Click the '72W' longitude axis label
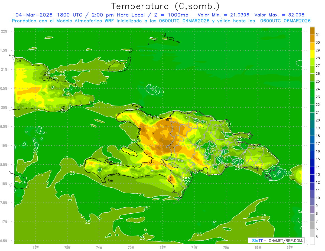The width and height of the screenshot is (325, 251). (x=162, y=247)
